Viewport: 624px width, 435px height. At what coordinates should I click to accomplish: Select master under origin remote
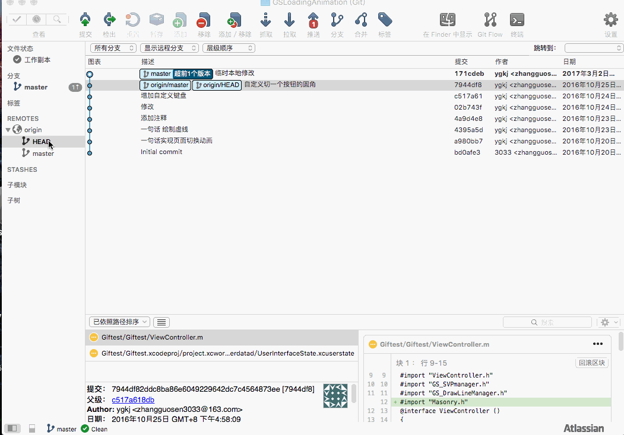click(43, 153)
